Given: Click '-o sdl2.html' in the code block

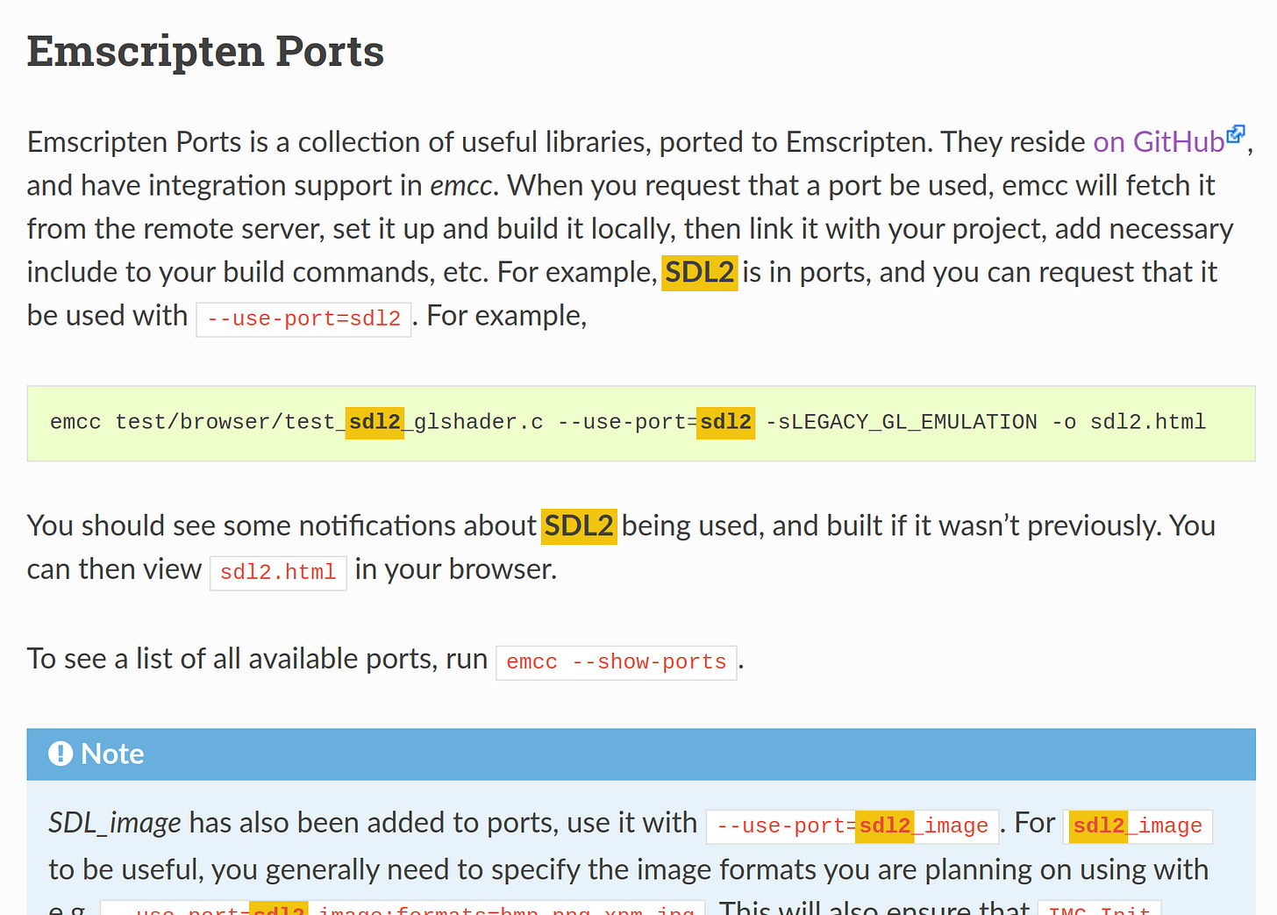Looking at the screenshot, I should click(x=1129, y=422).
